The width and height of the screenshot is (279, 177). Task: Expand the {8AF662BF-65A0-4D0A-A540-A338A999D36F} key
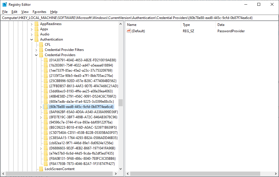pos(41,112)
